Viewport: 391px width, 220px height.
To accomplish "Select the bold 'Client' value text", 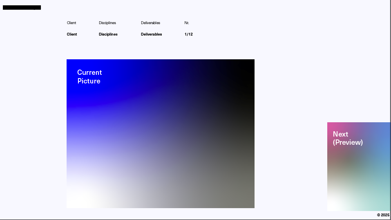I will [72, 34].
